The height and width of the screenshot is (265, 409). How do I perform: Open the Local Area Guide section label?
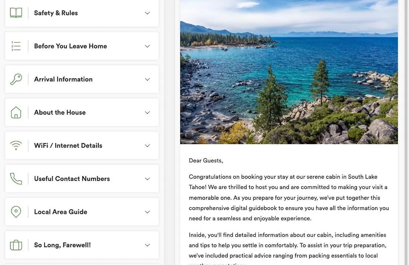(61, 212)
